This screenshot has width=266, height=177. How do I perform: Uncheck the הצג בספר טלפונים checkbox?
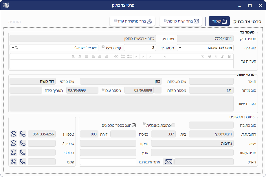click(x=134, y=125)
